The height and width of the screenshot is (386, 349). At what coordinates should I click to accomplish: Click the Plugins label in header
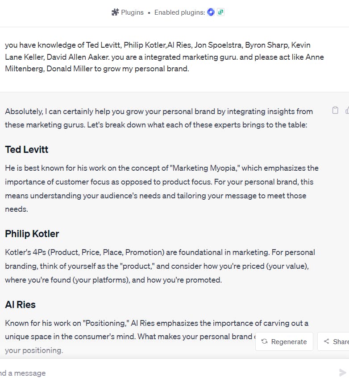coord(133,12)
